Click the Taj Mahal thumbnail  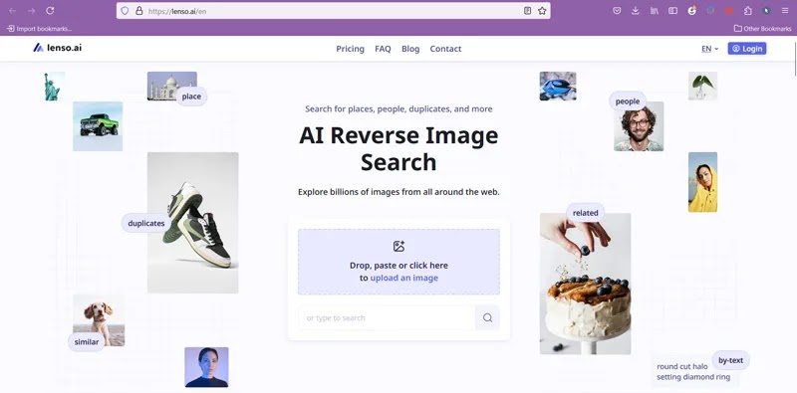tap(171, 86)
